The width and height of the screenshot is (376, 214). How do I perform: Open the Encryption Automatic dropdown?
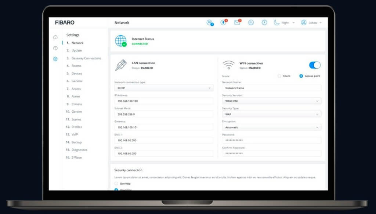pyautogui.click(x=272, y=127)
